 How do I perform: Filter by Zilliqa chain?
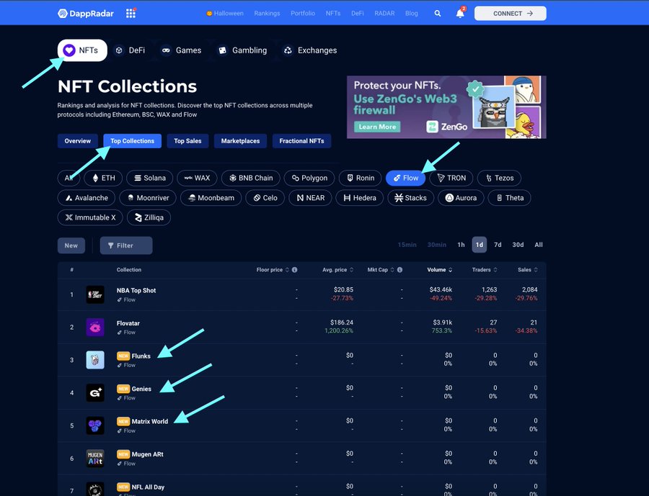coord(149,218)
